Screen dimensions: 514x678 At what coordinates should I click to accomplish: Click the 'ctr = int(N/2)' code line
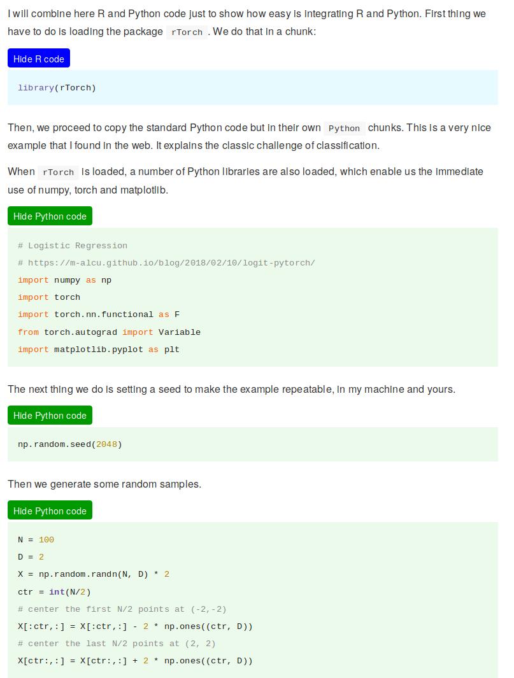(x=54, y=592)
